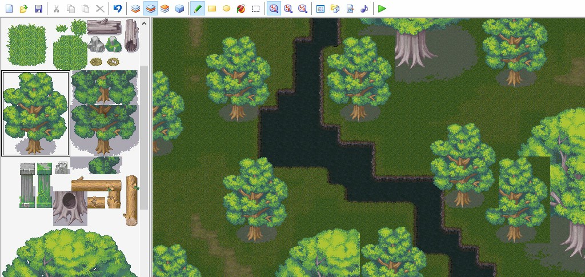Open the Database window
585x277 pixels.
[320, 9]
